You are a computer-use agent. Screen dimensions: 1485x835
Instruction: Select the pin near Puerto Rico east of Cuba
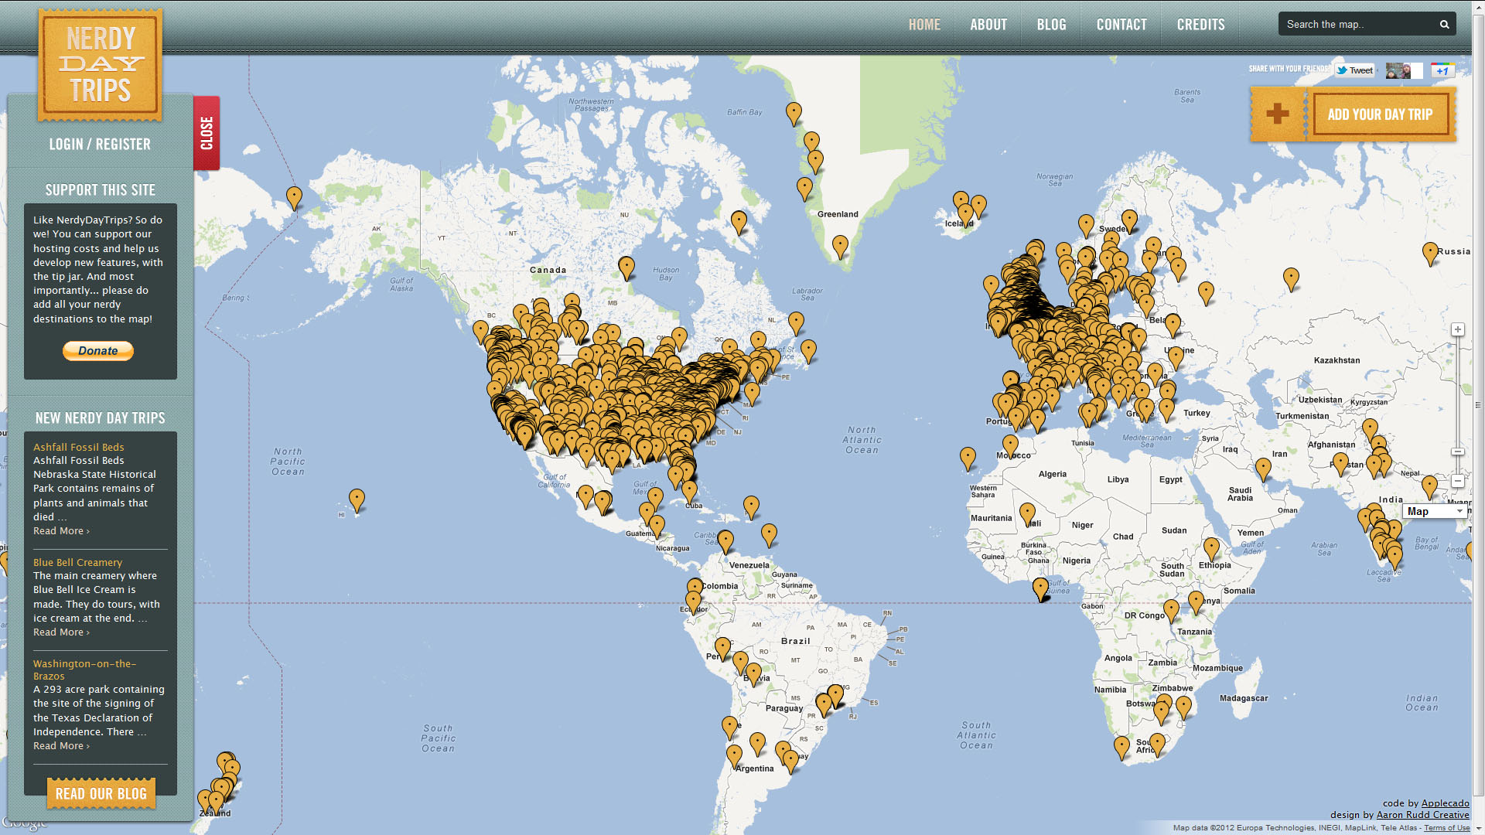pos(751,507)
